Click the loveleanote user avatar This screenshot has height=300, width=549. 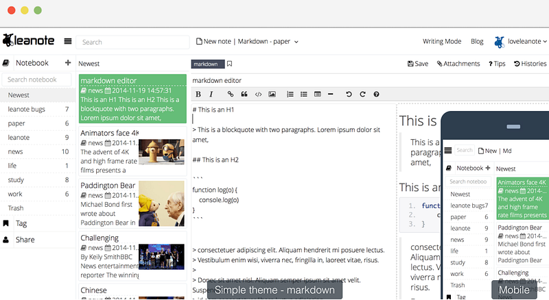click(x=500, y=42)
